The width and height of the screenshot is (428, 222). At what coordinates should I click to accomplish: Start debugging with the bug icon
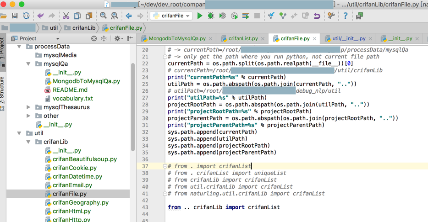[211, 16]
